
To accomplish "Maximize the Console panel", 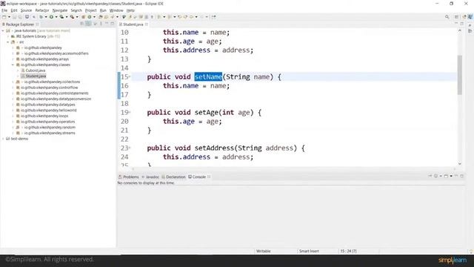I will click(462, 176).
